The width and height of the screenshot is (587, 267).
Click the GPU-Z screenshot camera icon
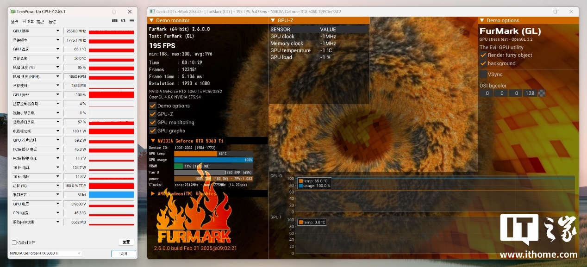coord(115,21)
